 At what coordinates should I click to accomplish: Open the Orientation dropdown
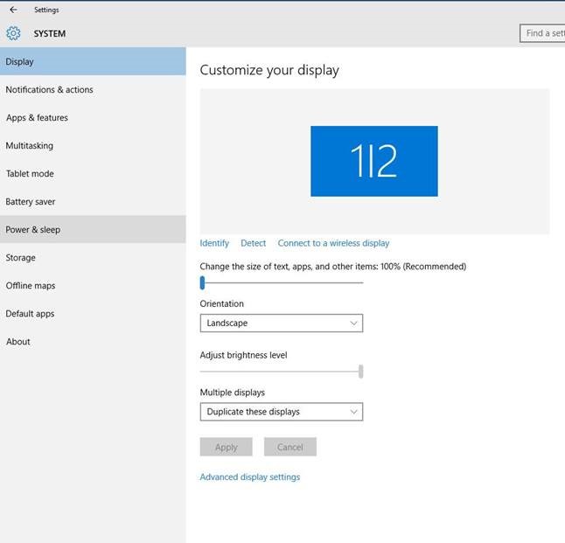(282, 323)
